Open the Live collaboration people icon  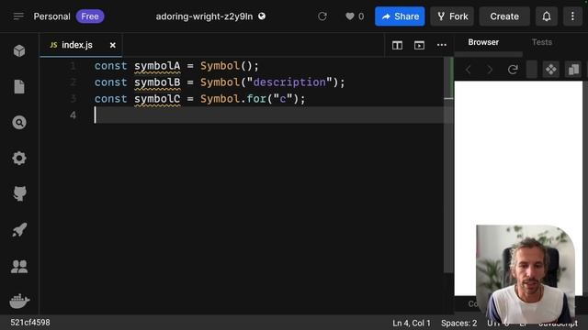pyautogui.click(x=19, y=266)
